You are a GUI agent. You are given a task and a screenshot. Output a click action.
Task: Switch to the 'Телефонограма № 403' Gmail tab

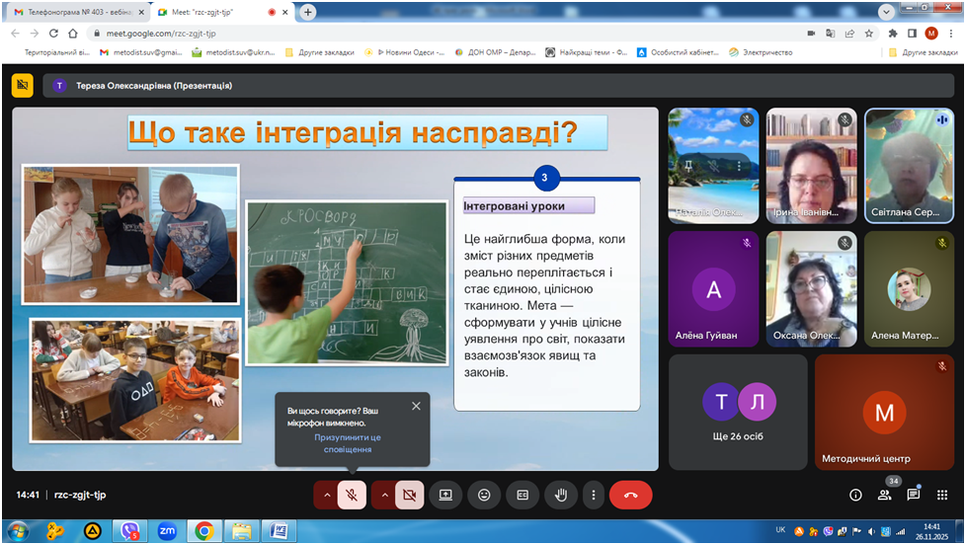click(x=68, y=12)
